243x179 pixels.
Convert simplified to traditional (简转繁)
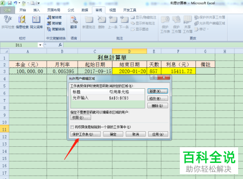54,23
